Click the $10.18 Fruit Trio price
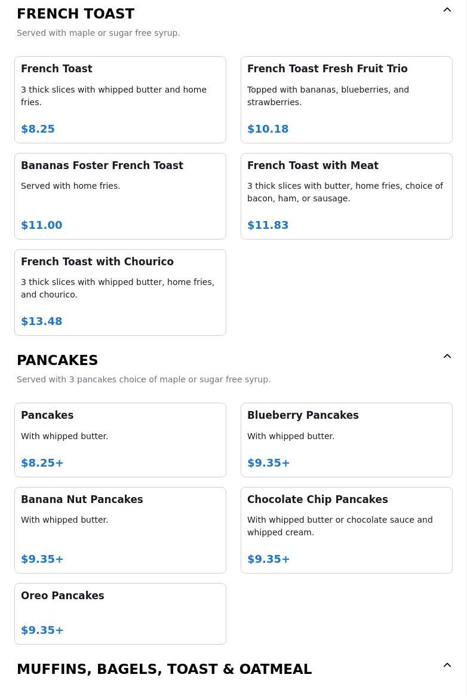The height and width of the screenshot is (696, 467). click(268, 129)
